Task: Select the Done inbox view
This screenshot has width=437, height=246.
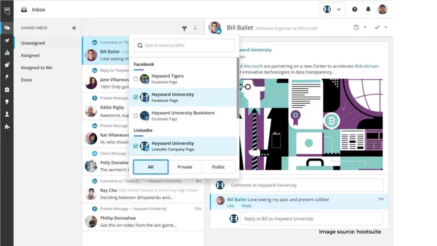Action: click(x=26, y=80)
